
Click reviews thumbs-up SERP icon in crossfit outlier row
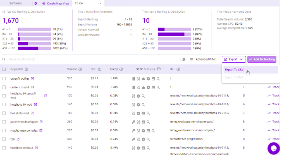pyautogui.click(x=143, y=79)
